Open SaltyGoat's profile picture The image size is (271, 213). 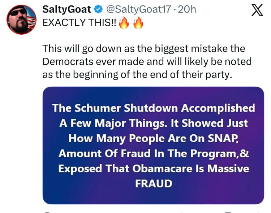coord(21,19)
